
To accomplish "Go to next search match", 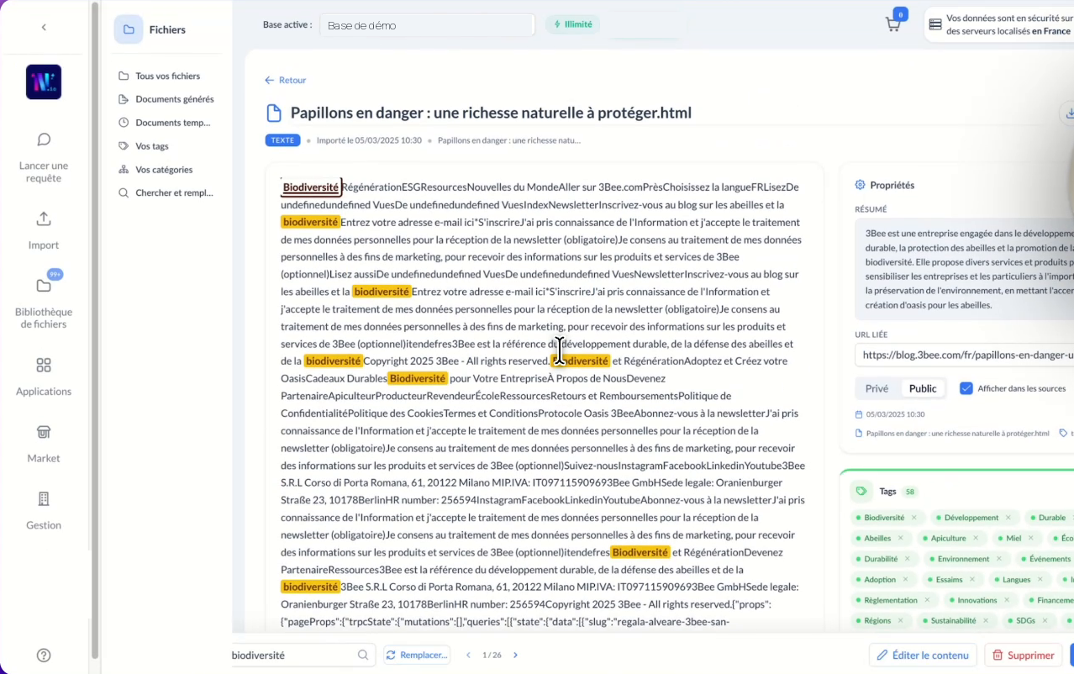I will coord(515,656).
